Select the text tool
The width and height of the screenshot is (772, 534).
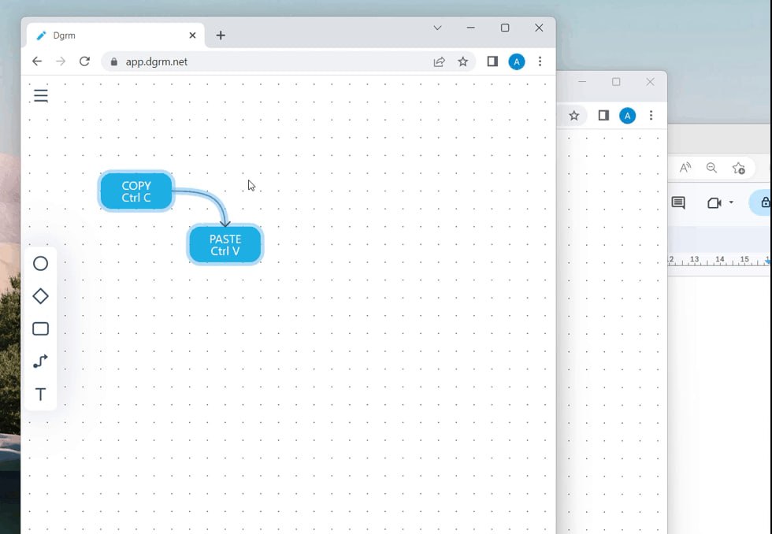[40, 395]
